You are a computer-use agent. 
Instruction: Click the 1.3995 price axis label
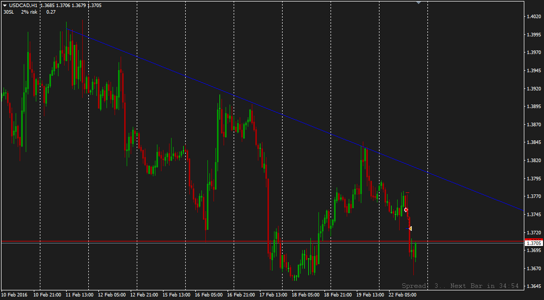[x=534, y=34]
